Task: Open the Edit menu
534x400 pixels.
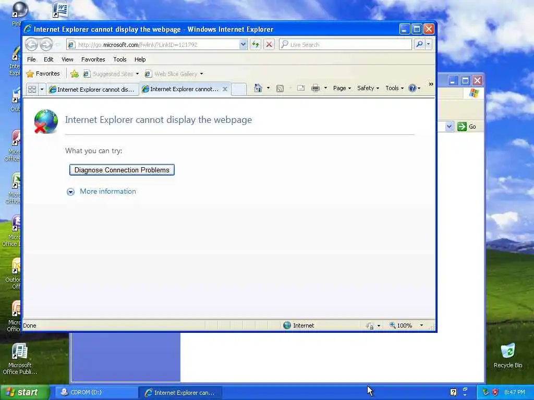Action: tap(48, 59)
